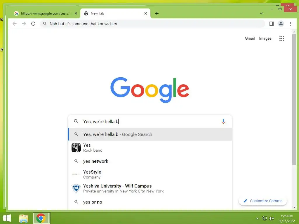Click the Chrome taskbar icon

[41, 218]
